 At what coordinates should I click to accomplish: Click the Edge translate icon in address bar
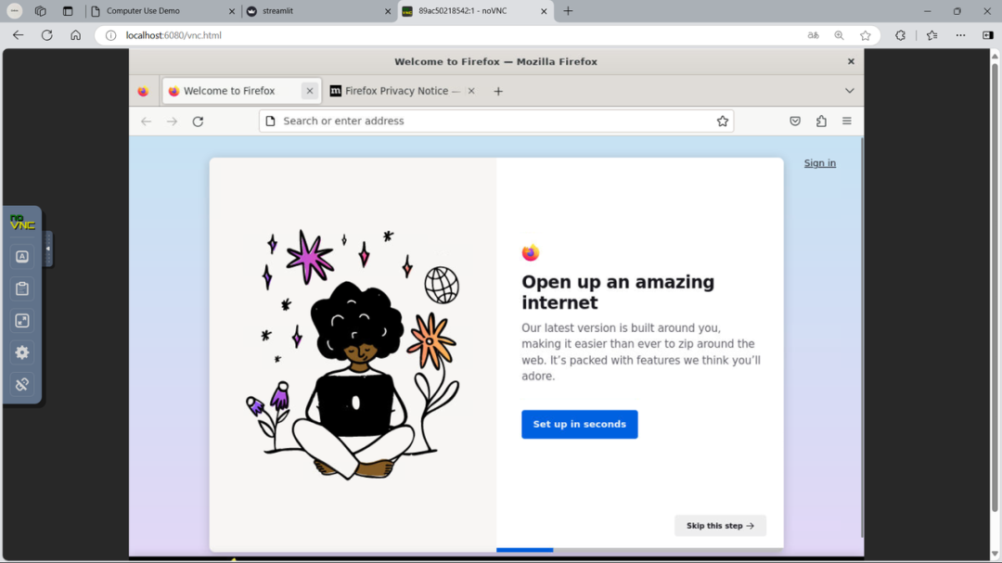coord(813,35)
